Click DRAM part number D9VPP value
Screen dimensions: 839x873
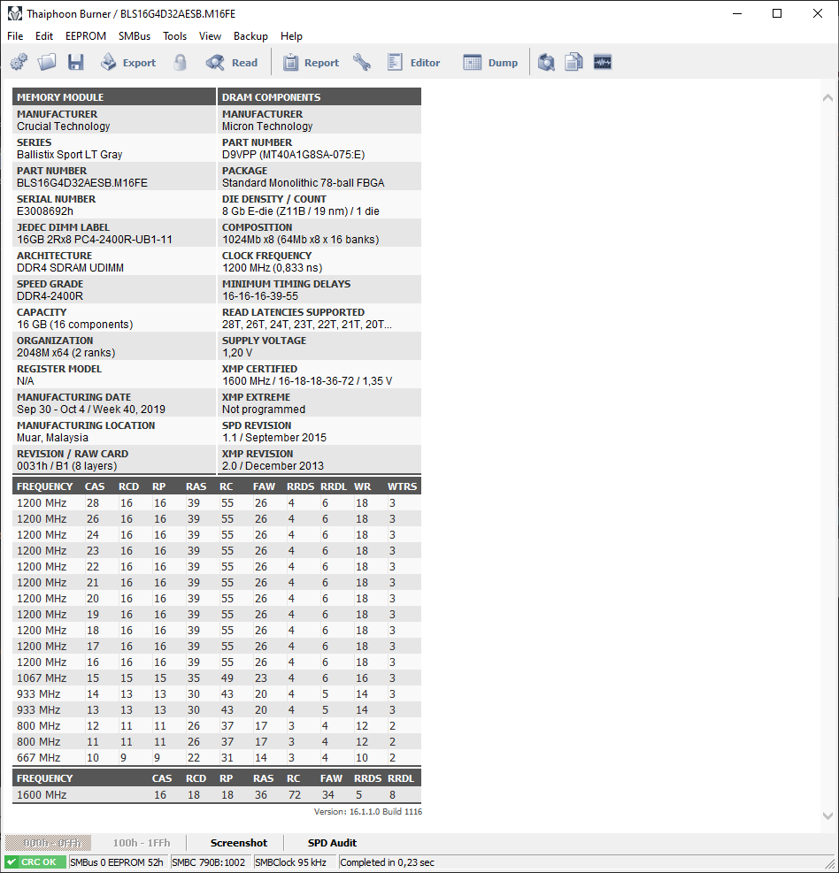(294, 155)
